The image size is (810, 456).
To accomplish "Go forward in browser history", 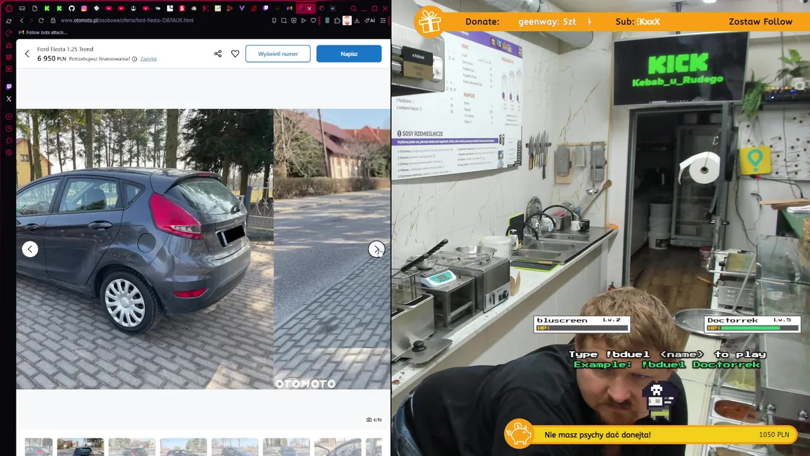I will pos(31,20).
